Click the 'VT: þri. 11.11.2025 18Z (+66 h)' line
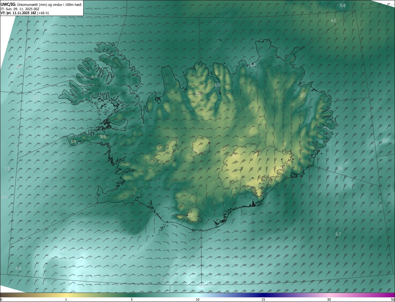This screenshot has width=395, height=302. point(25,13)
